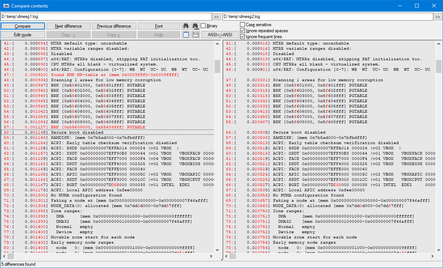Go to Previous difference

114,26
